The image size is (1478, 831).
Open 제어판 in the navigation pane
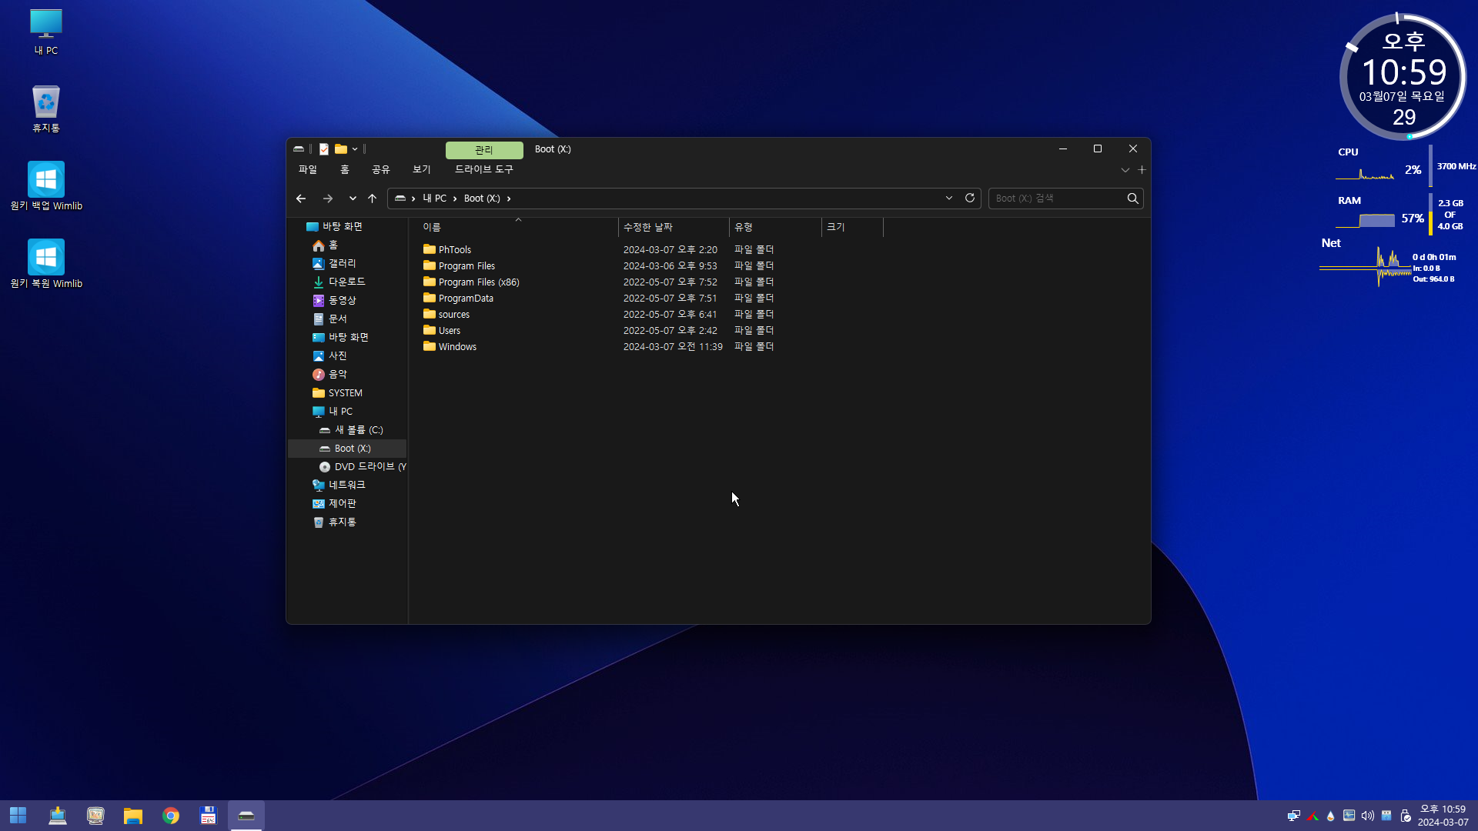tap(335, 504)
